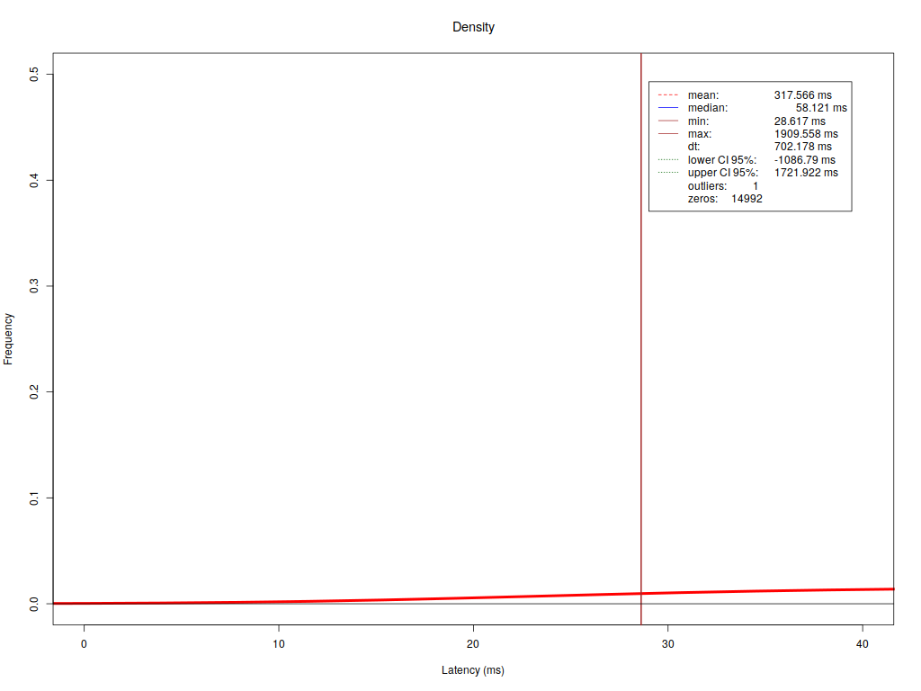Click x-axis tick label "20"
This screenshot has height=691, width=921.
point(473,644)
